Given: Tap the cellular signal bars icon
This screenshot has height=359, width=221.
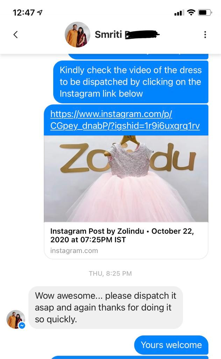Looking at the screenshot, I should [x=179, y=13].
